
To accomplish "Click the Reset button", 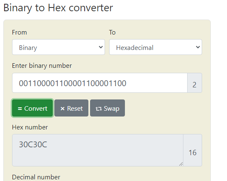I will pos(71,108).
